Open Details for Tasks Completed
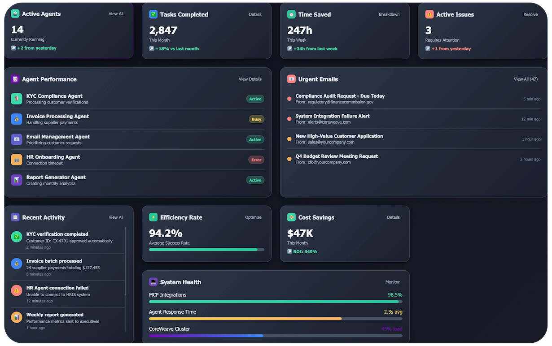 [255, 14]
